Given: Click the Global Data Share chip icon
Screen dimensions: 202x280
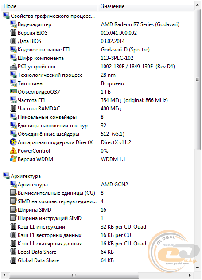Looking at the screenshot, I should click(13, 260).
